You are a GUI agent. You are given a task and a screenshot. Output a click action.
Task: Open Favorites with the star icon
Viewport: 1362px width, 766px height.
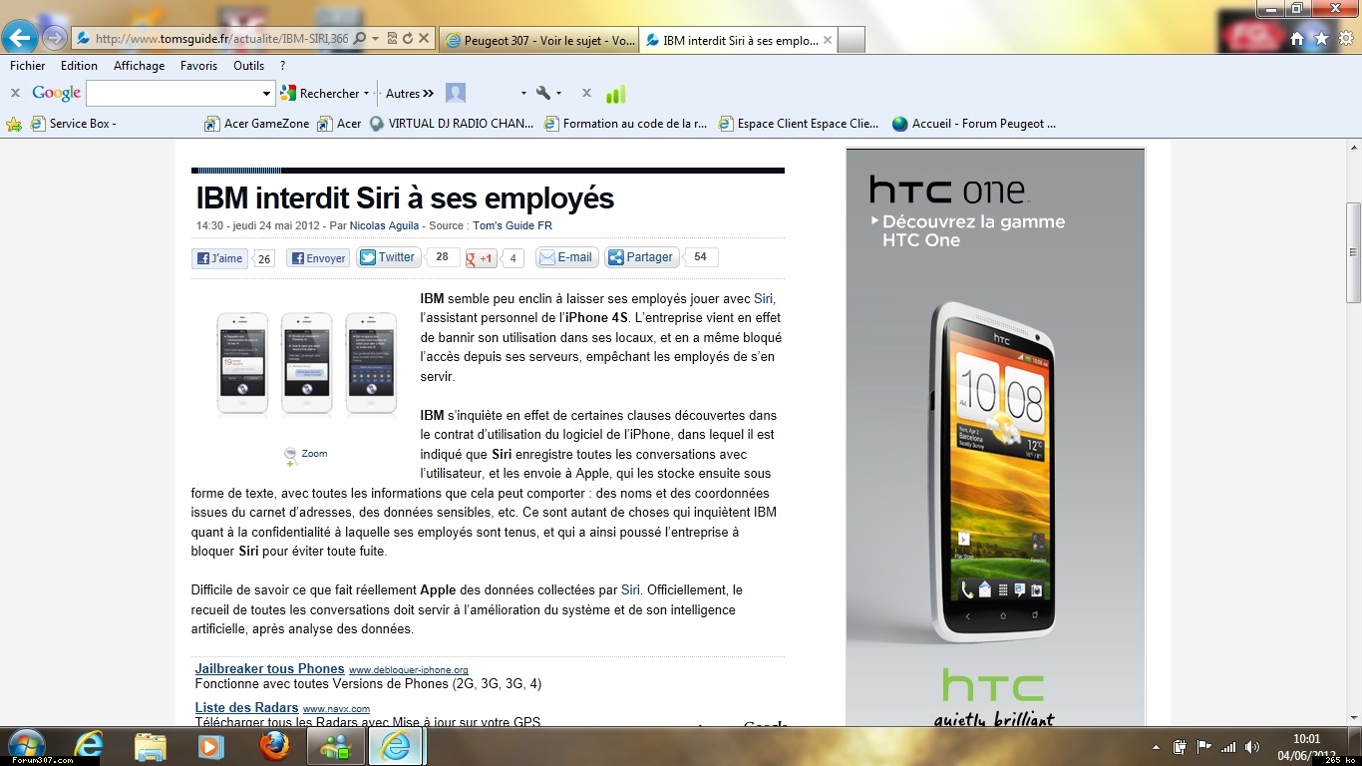pyautogui.click(x=1321, y=39)
